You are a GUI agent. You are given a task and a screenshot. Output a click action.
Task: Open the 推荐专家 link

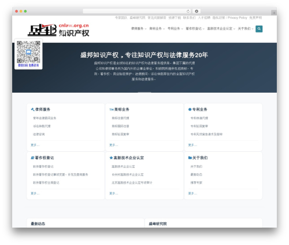click(x=197, y=183)
